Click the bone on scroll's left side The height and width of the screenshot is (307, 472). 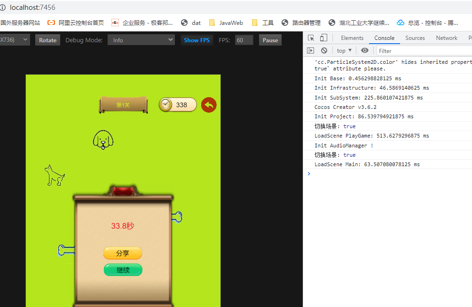point(66,250)
